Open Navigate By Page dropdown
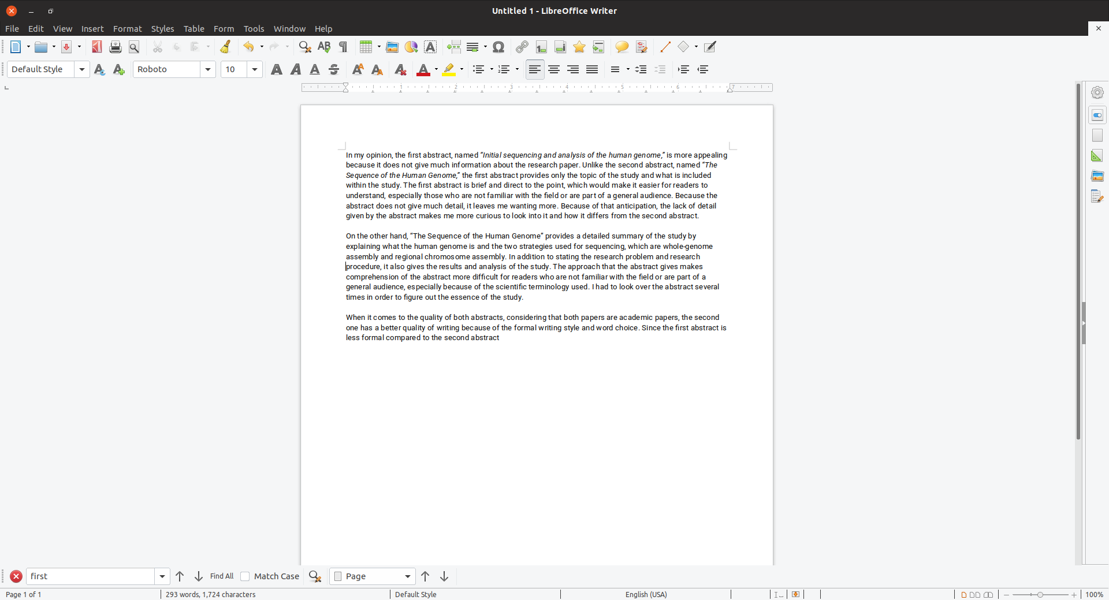Screen dimensions: 1109x600 pos(372,576)
